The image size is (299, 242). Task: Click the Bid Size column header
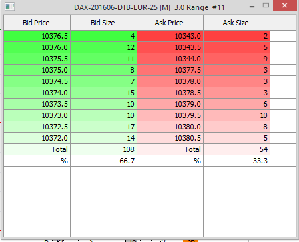point(103,23)
